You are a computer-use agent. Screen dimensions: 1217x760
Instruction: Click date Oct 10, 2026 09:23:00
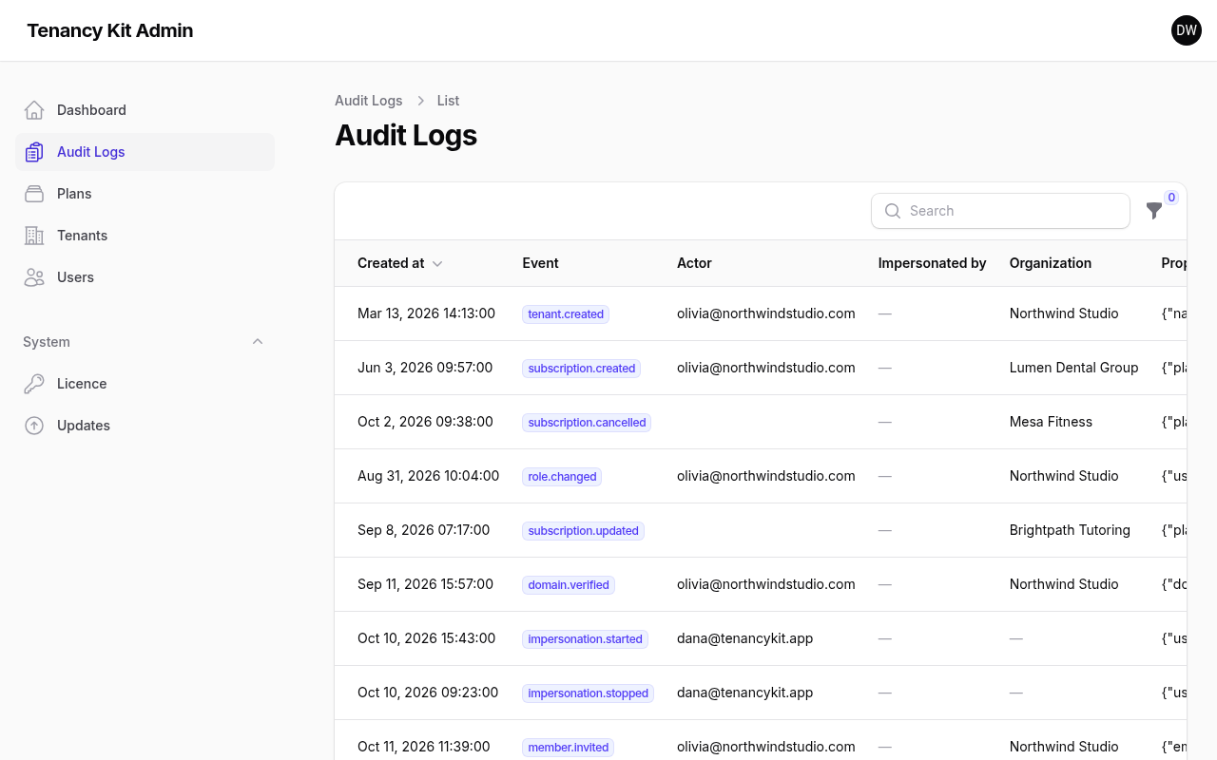428,693
